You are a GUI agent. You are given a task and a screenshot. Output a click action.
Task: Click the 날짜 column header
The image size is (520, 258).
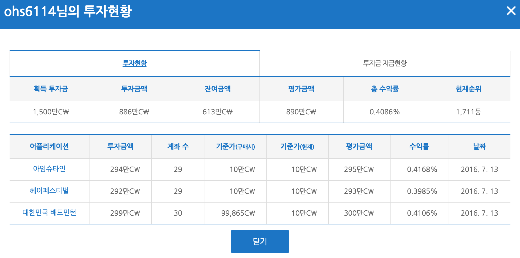pyautogui.click(x=479, y=146)
